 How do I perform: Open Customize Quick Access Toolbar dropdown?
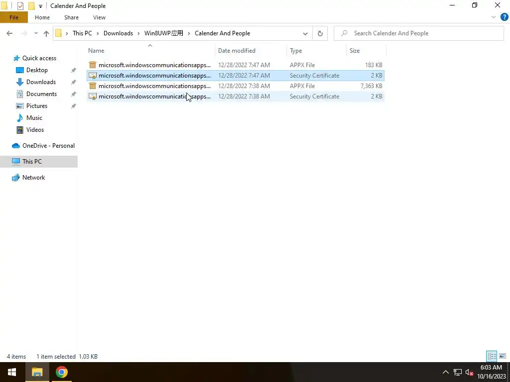[x=40, y=6]
